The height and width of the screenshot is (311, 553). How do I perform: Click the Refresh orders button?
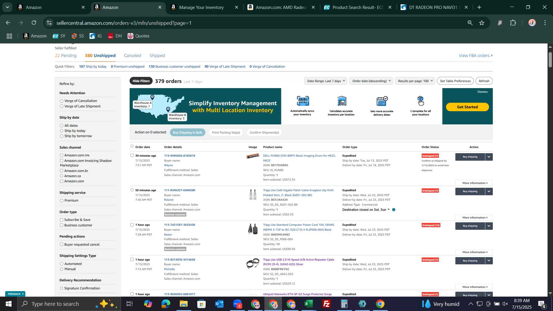(484, 81)
